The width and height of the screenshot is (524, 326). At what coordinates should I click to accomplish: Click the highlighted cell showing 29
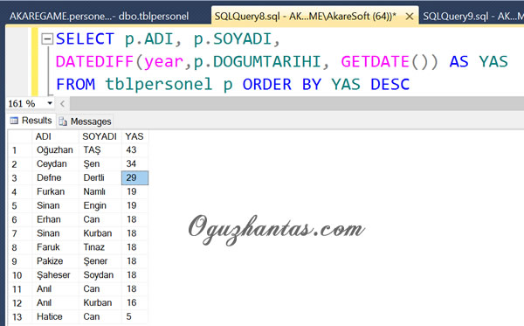click(134, 178)
